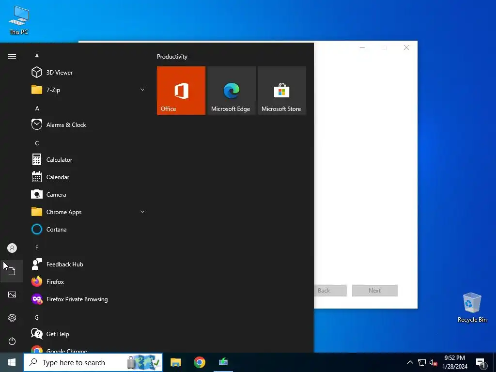Click the C letter header
This screenshot has height=372, width=496.
37,143
